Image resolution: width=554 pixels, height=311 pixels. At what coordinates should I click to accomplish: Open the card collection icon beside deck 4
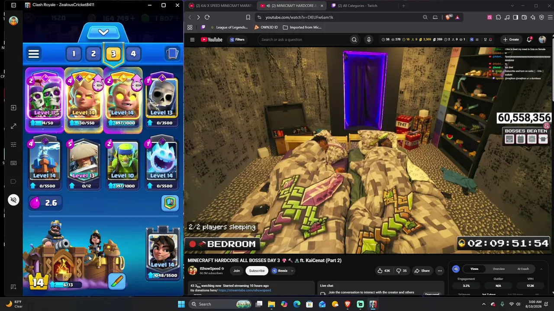click(172, 54)
